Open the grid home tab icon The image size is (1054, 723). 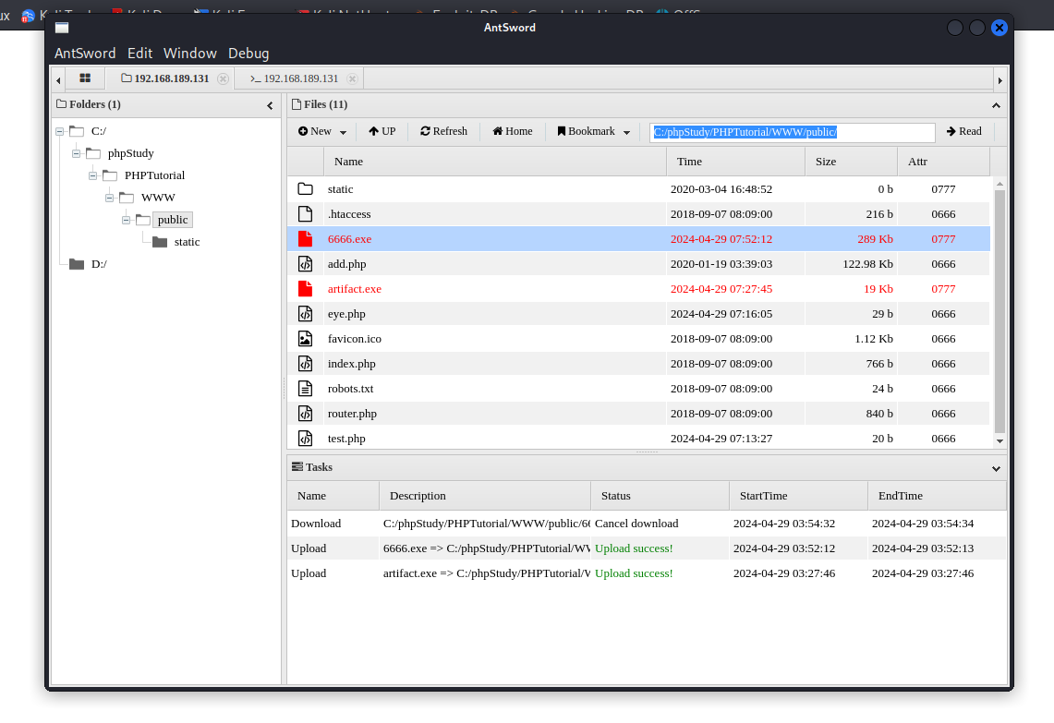tap(85, 78)
